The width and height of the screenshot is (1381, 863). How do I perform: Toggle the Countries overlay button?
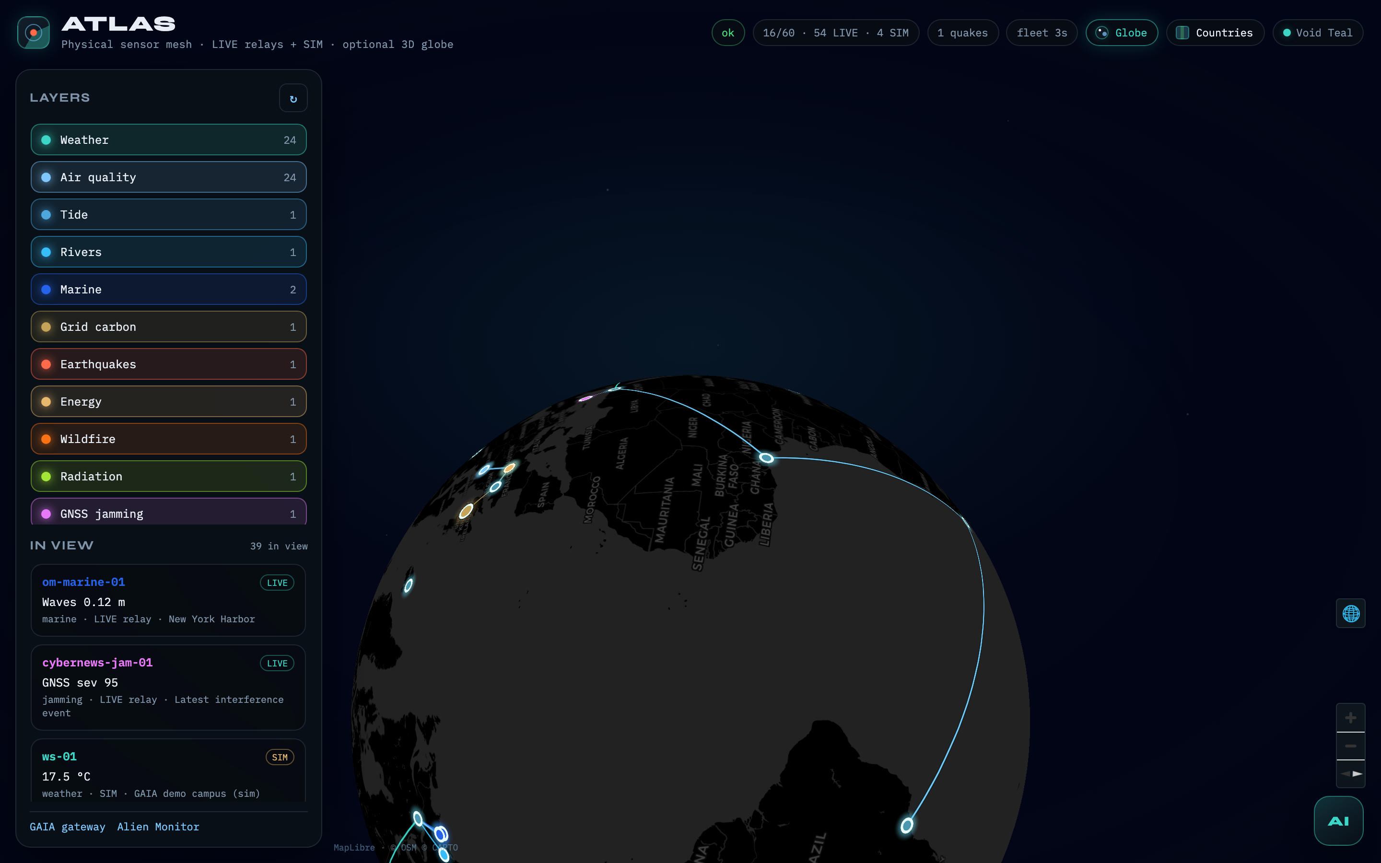pos(1215,33)
